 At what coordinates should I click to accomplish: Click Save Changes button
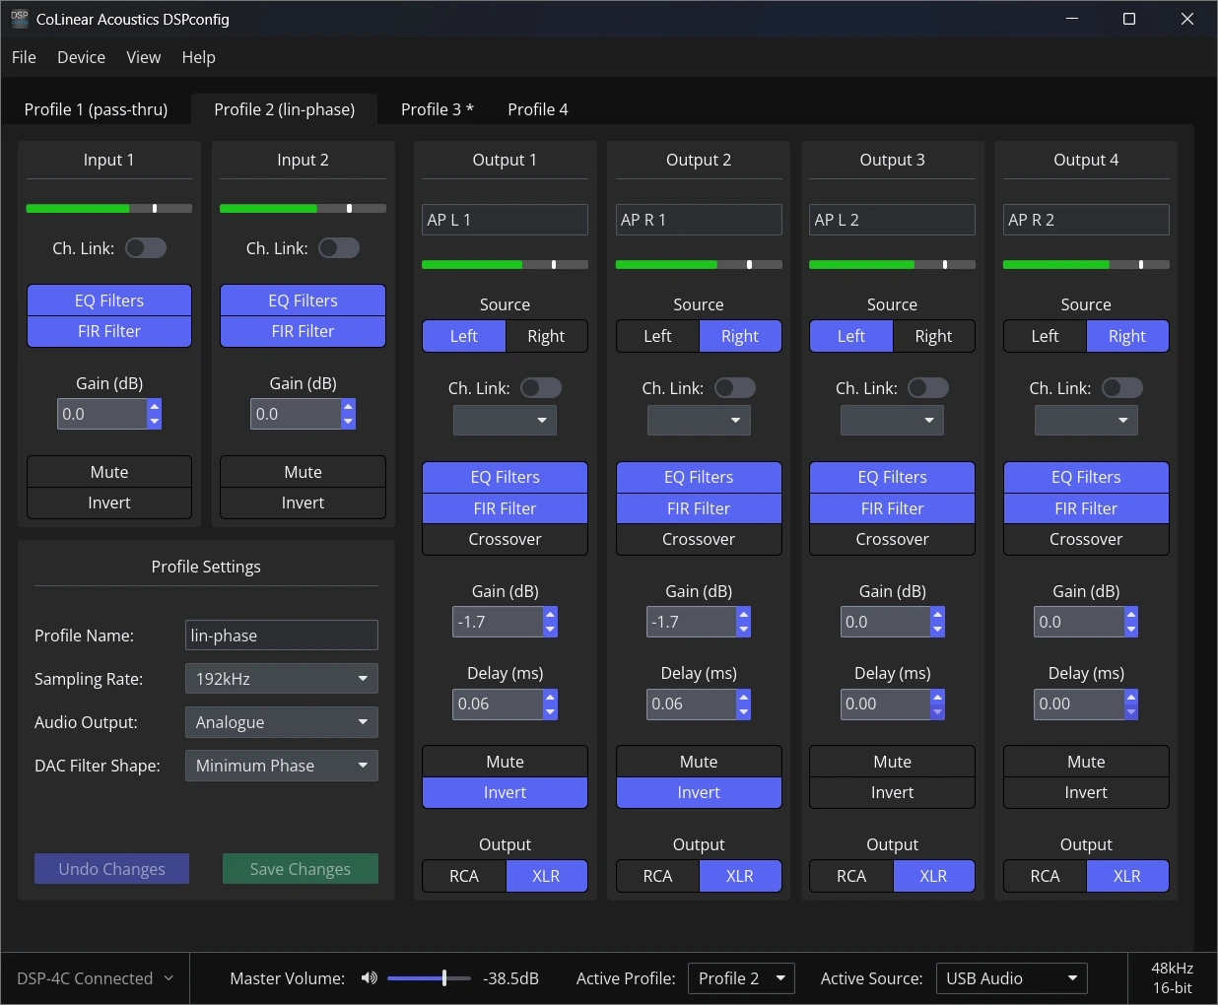[301, 869]
